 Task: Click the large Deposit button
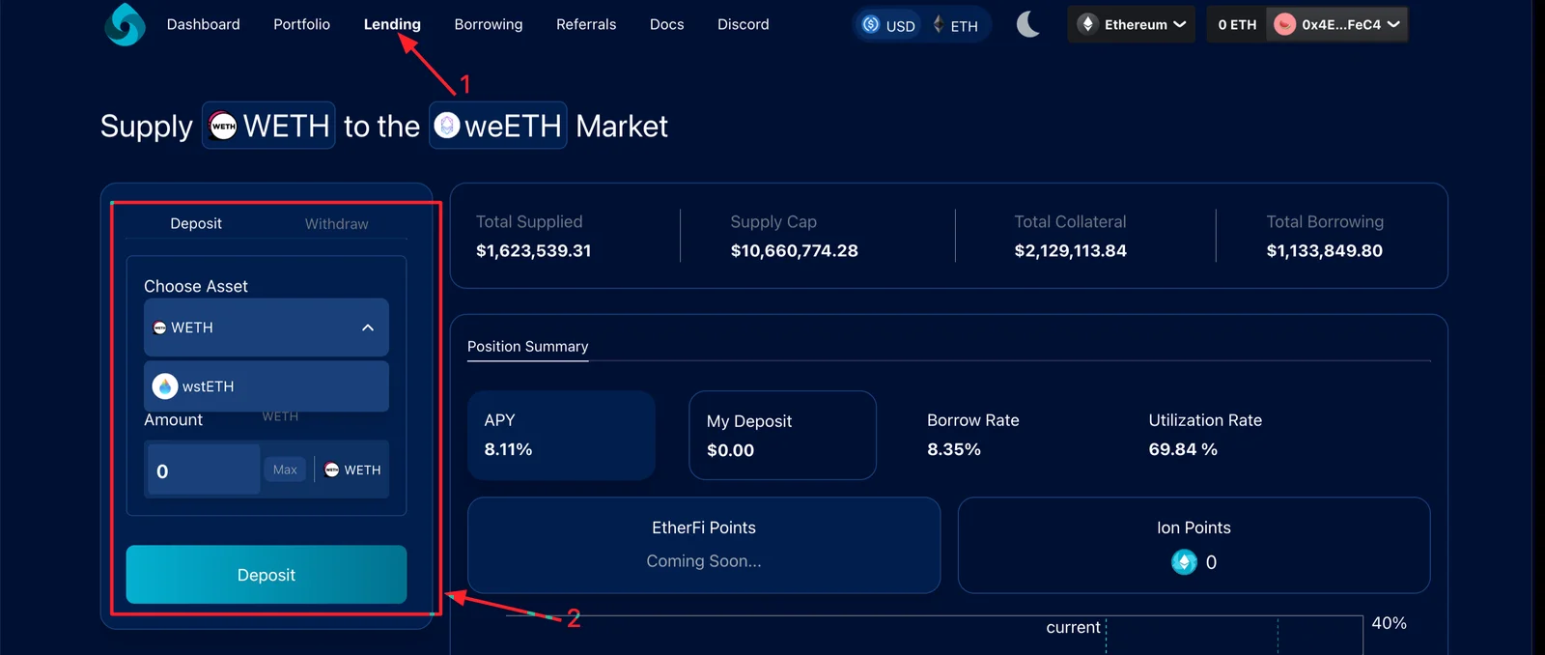click(x=267, y=575)
